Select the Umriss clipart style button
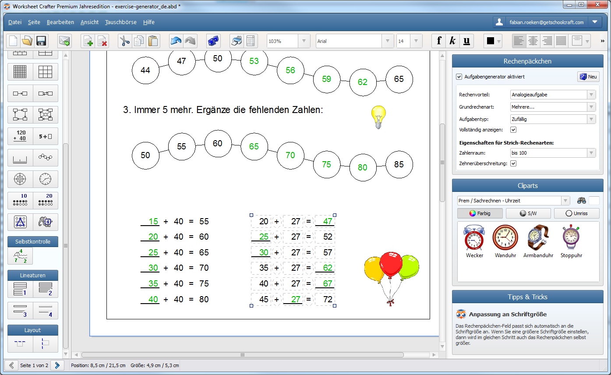Image resolution: width=611 pixels, height=375 pixels. coord(576,213)
